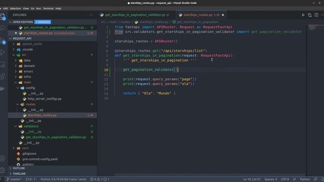This screenshot has width=324, height=182.
Task: Open __init__.py inside config folder
Action: (36, 93)
